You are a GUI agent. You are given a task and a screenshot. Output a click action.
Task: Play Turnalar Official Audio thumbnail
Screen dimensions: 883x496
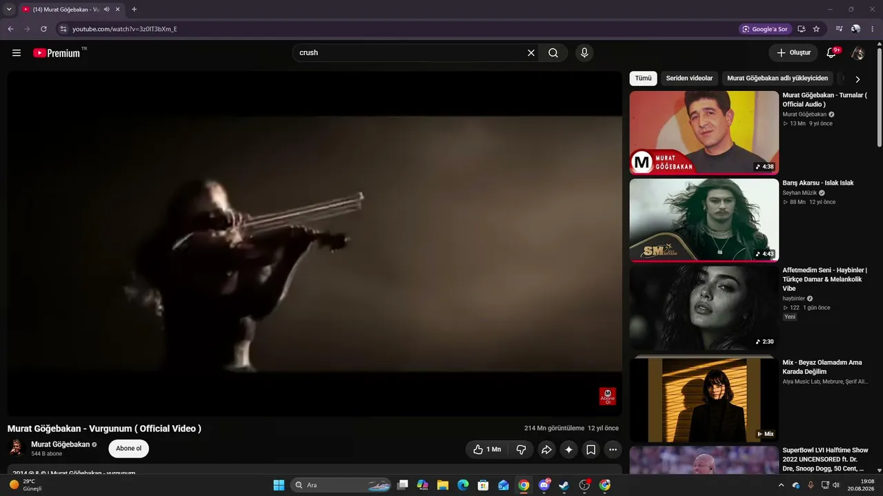pyautogui.click(x=704, y=132)
